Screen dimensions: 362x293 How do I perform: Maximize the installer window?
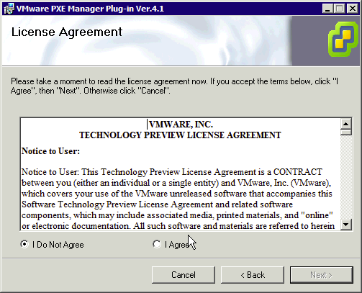340,9
